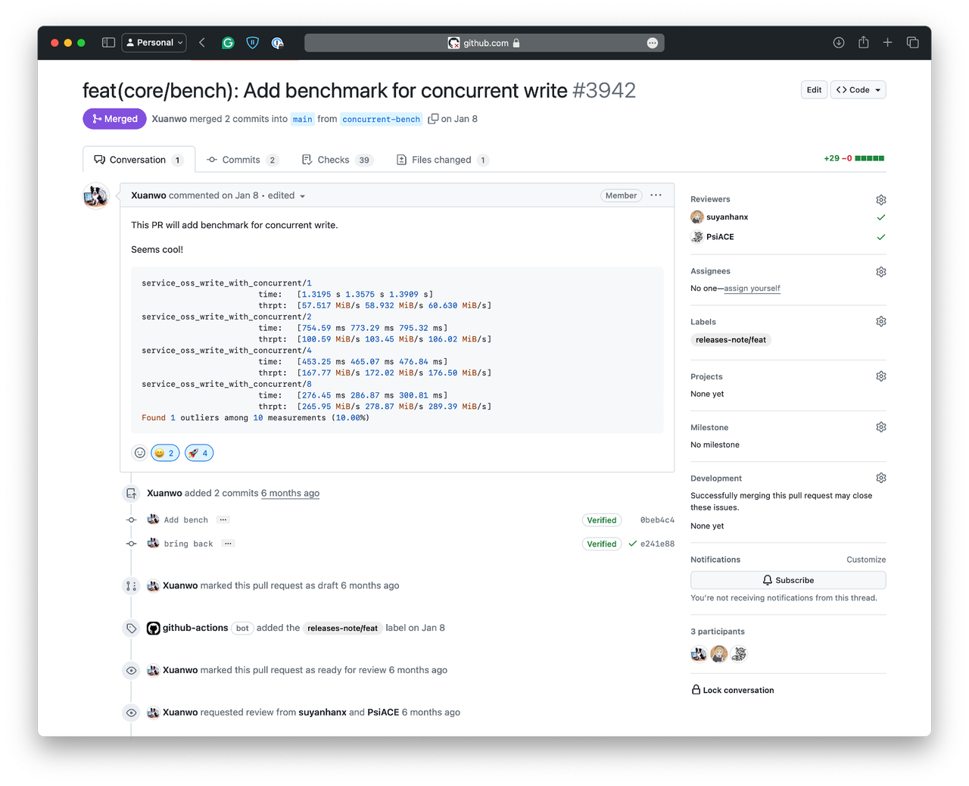Switch to the Checks tab
969x786 pixels.
(336, 160)
